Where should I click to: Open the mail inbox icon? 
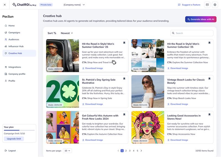pos(207,5)
